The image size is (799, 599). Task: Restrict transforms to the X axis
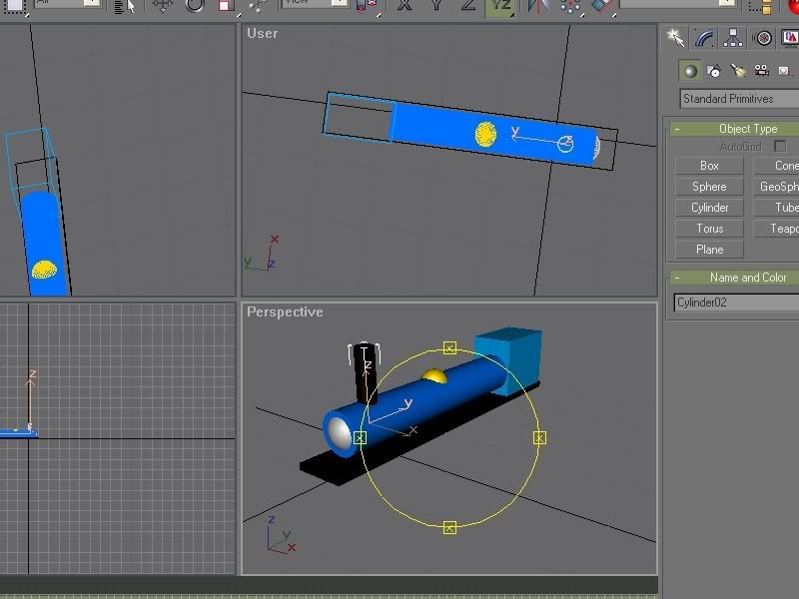pyautogui.click(x=404, y=6)
